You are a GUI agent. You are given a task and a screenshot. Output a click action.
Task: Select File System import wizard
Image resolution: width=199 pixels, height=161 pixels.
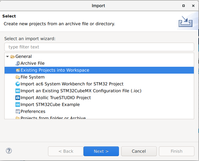click(x=33, y=77)
